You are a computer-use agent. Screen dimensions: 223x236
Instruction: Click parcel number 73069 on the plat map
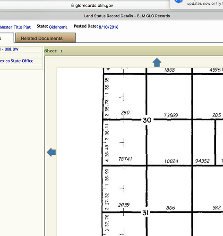(171, 115)
